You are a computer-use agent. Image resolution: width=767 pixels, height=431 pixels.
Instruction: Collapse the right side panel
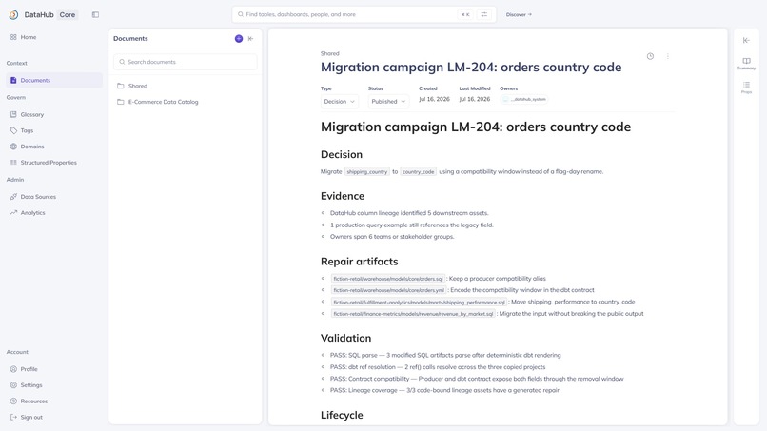click(x=746, y=41)
